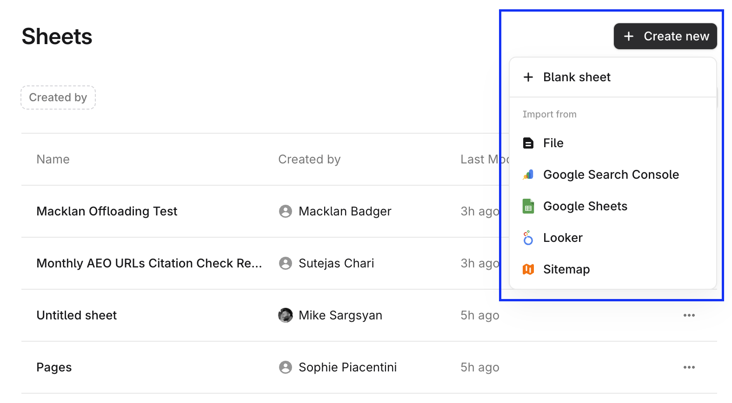Click the Name column header
732x403 pixels.
coord(53,159)
